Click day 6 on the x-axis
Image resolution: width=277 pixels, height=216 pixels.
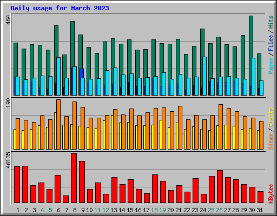point(58,210)
